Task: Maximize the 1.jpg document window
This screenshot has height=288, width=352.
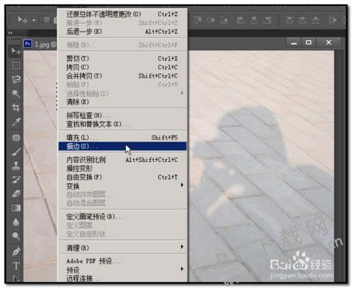Action: tap(309, 43)
